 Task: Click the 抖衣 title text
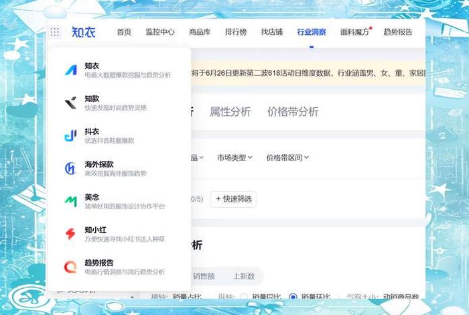point(92,131)
